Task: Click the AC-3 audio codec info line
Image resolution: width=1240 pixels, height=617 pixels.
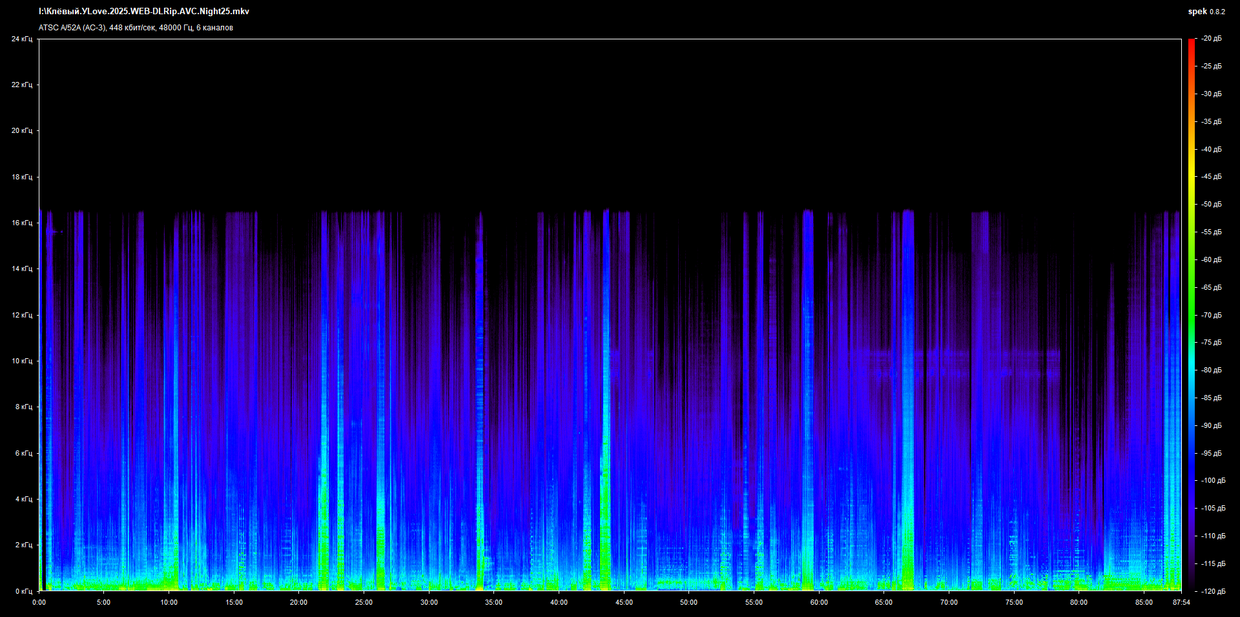Action: [x=136, y=28]
